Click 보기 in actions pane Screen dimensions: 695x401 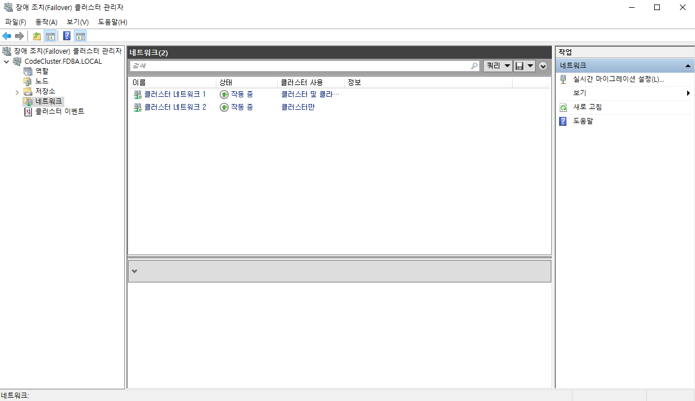tap(579, 93)
